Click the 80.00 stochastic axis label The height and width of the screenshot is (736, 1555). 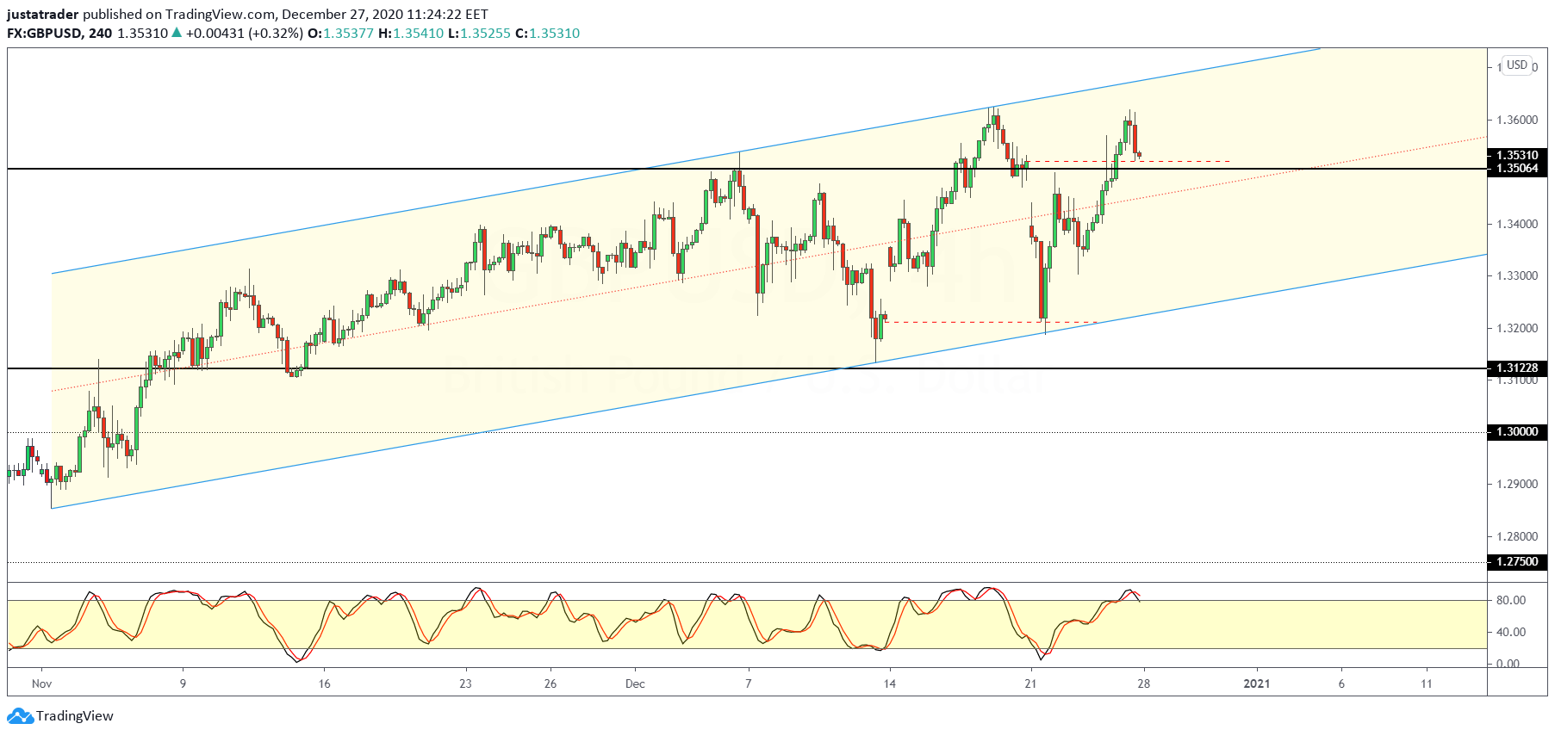pyautogui.click(x=1511, y=600)
